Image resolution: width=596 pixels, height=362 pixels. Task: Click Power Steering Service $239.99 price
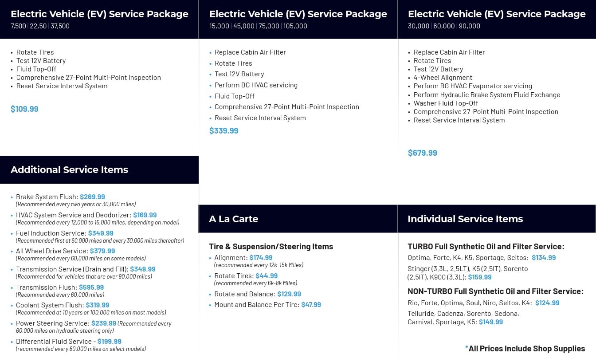click(x=104, y=323)
